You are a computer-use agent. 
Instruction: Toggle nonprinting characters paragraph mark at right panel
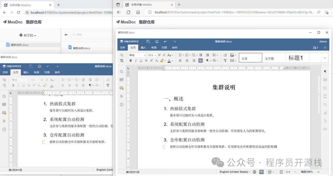[325, 72]
